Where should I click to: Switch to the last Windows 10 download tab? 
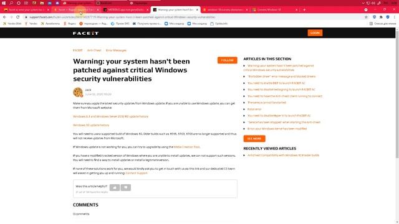[274, 10]
